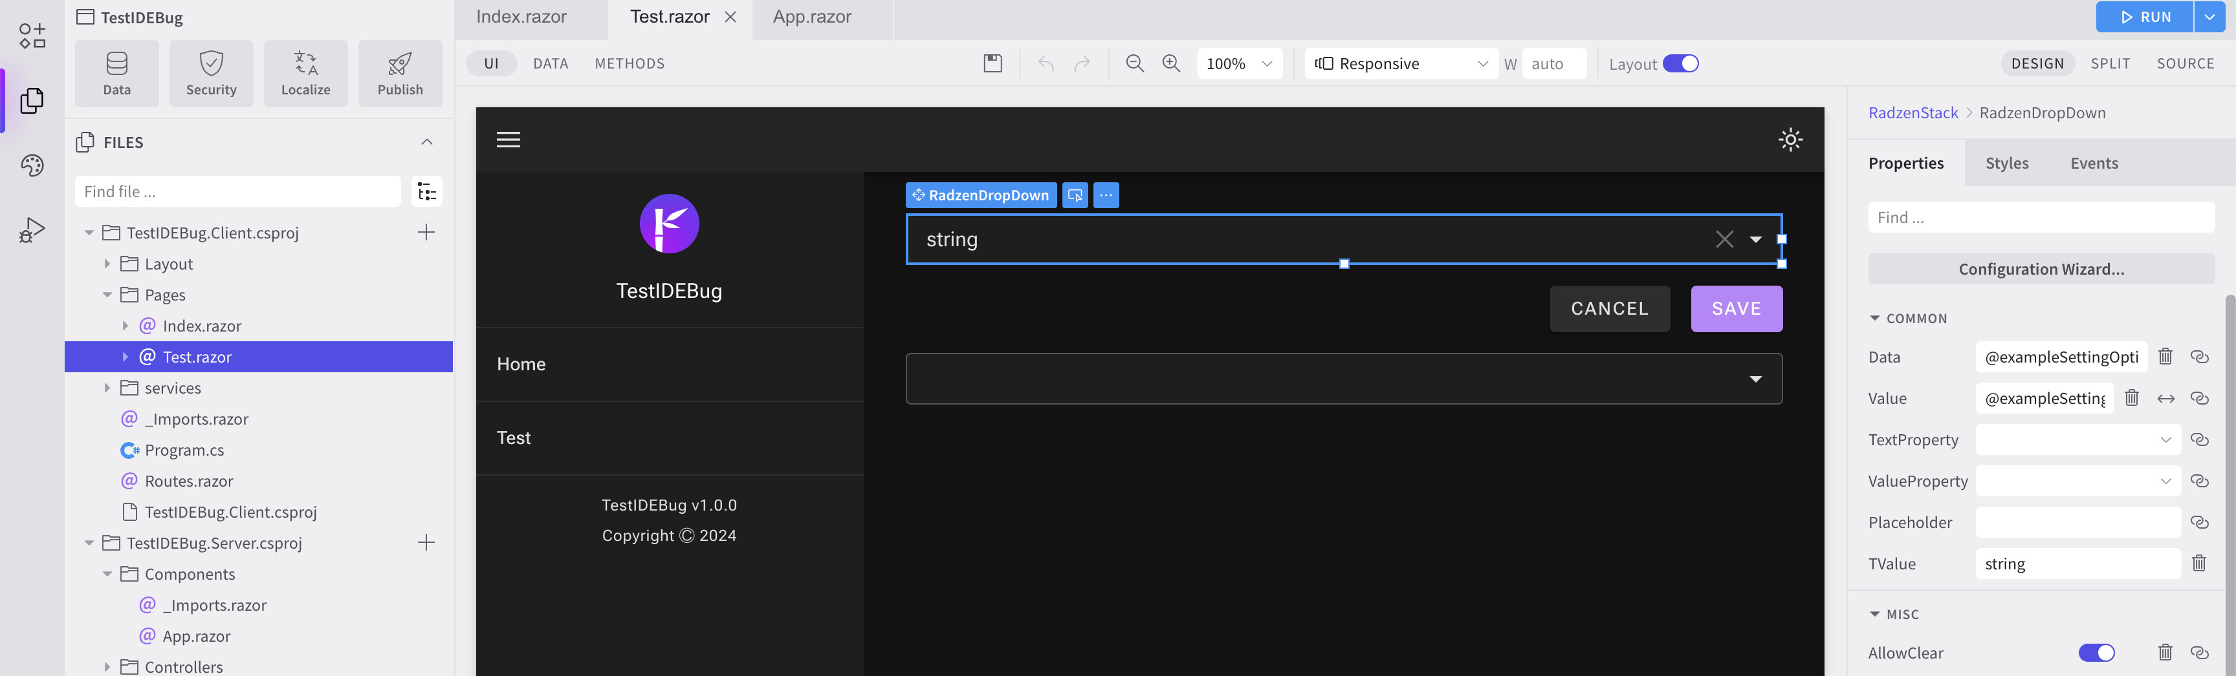
Task: Expand the services folder
Action: tap(107, 388)
